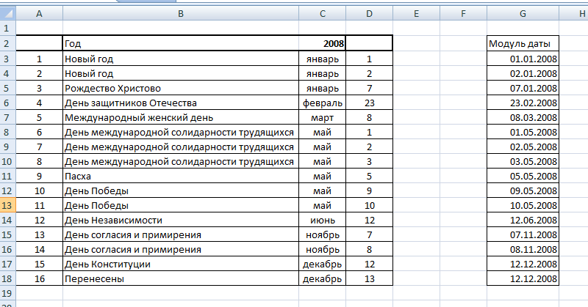Screen dimensions: 588x307
Task: Click date cell '08.03.2008'
Action: pyautogui.click(x=523, y=117)
